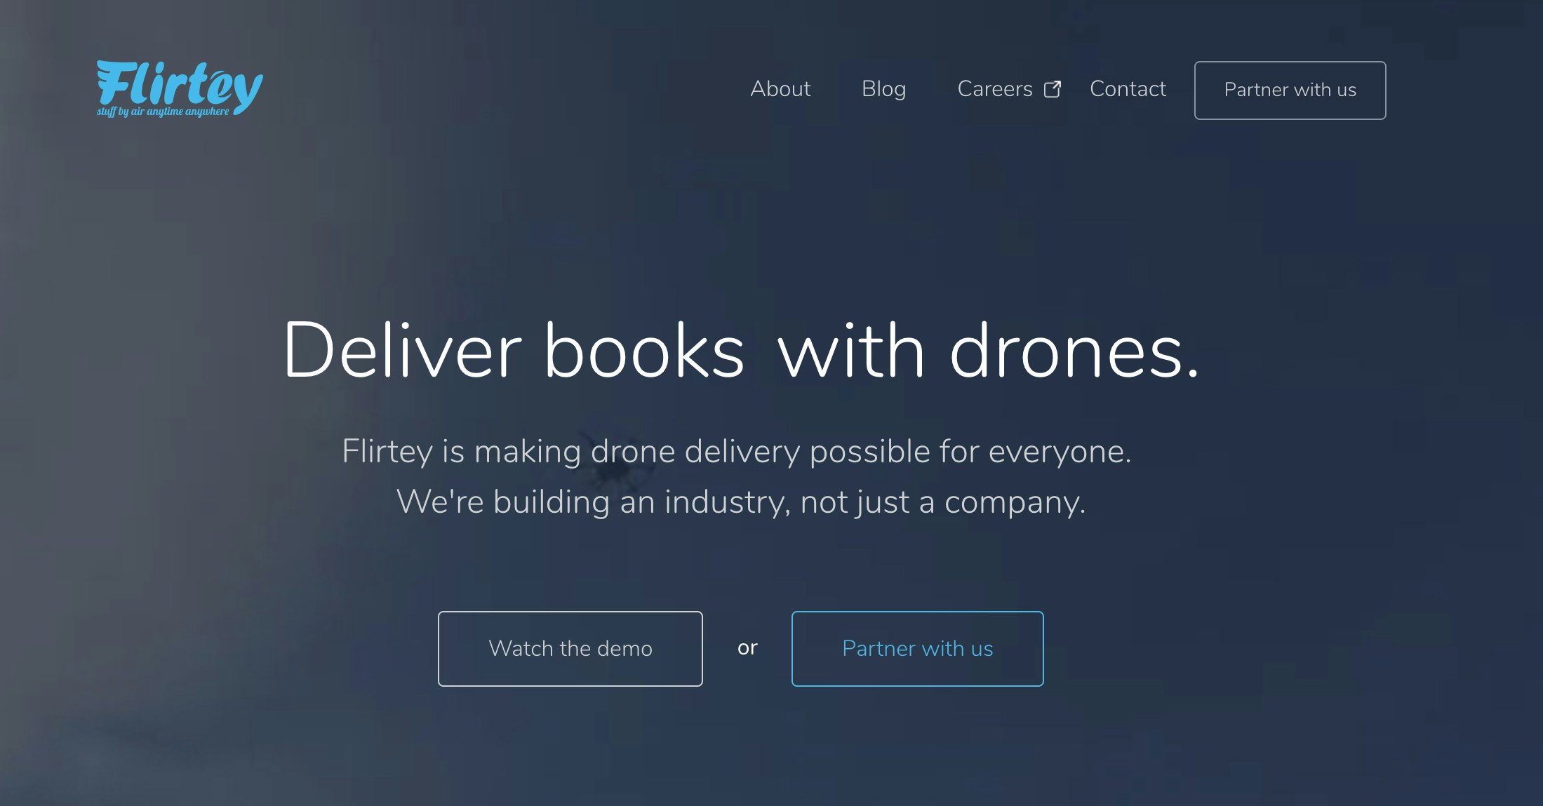Viewport: 1543px width, 806px height.
Task: Select the 'stuff by air anytime anywhere' tagline
Action: pos(163,112)
